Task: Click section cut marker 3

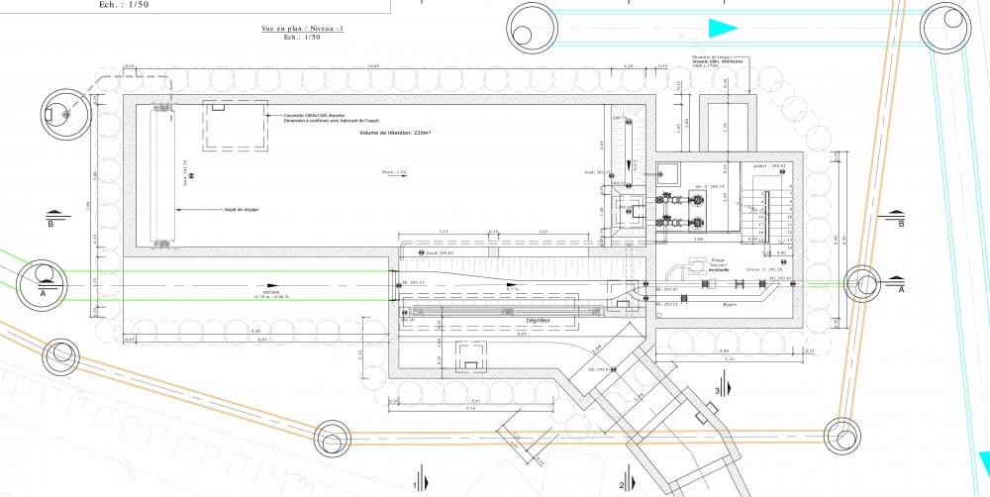Action: pos(724,392)
